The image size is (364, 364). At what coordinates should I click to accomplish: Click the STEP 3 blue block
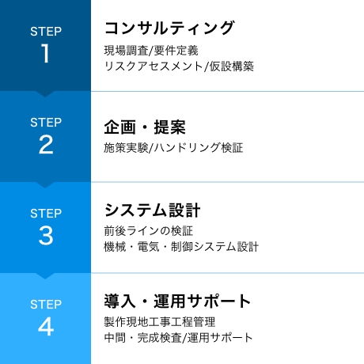tap(45, 227)
